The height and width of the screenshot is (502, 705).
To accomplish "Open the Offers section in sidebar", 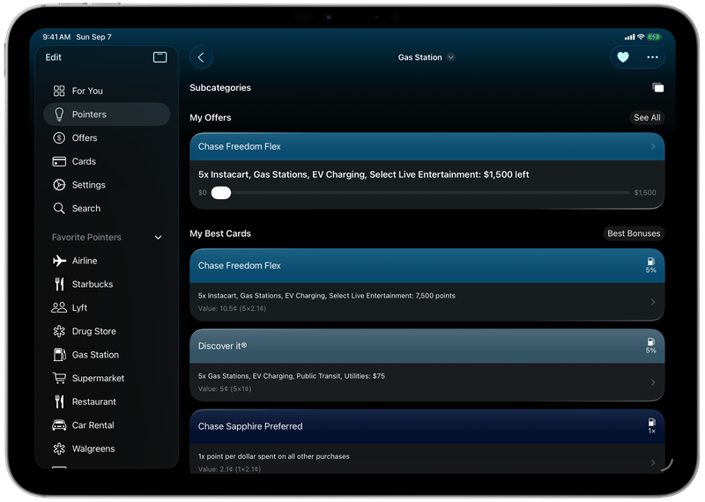I will pos(107,138).
